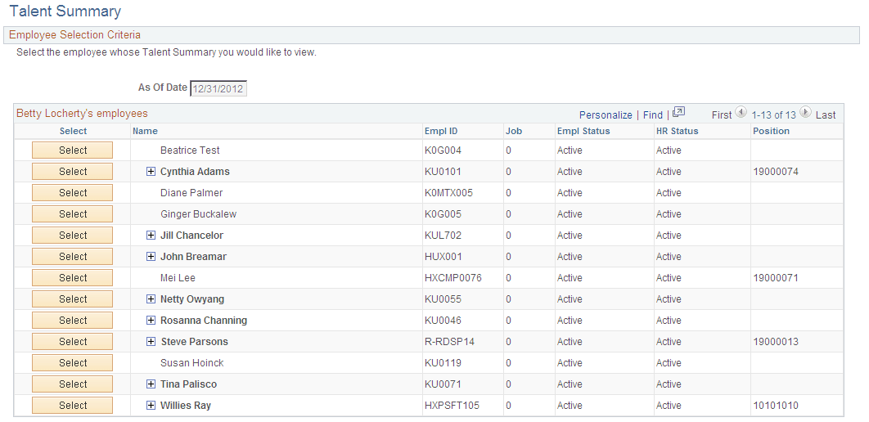Expand Jill Chancelor subordinates
Image resolution: width=869 pixels, height=422 pixels.
[151, 236]
